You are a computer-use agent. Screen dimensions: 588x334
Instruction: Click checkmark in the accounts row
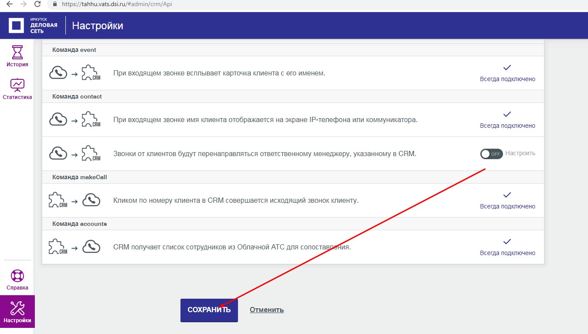click(507, 242)
